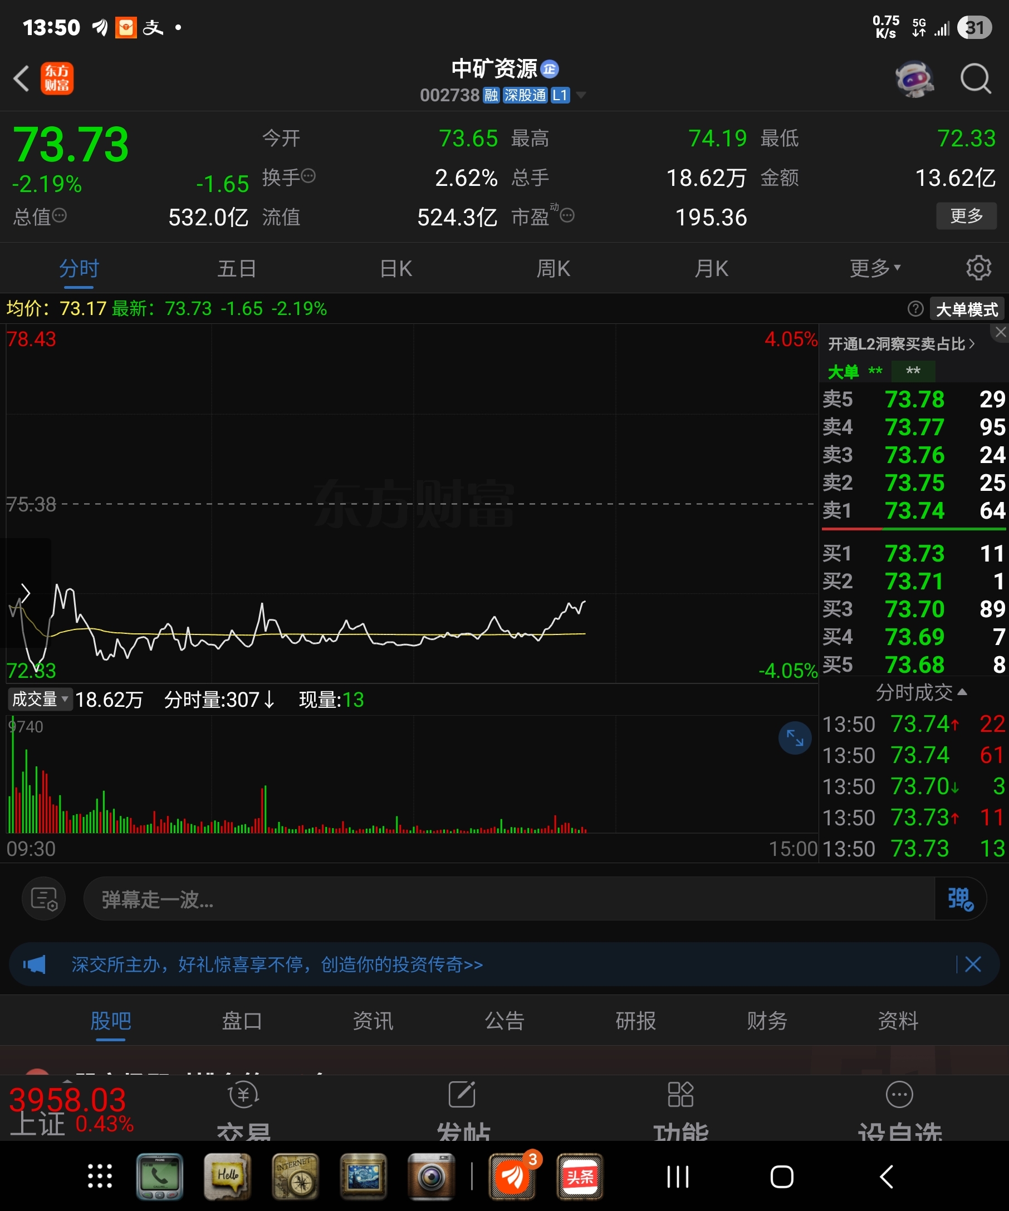
Task: Tap the 换手 info circle icon
Action: point(308,176)
